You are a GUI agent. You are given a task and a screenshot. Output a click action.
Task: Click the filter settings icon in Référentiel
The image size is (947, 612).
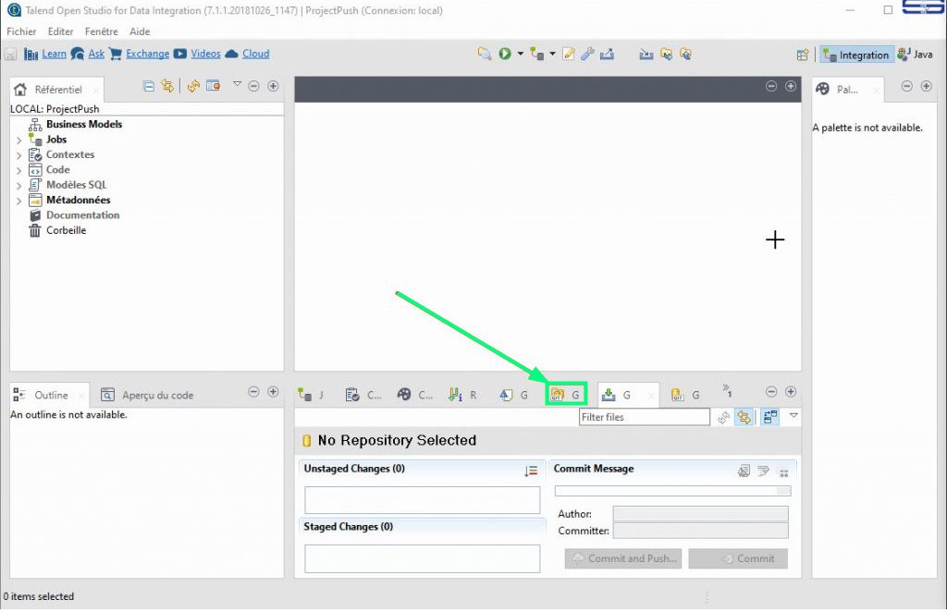pos(213,86)
